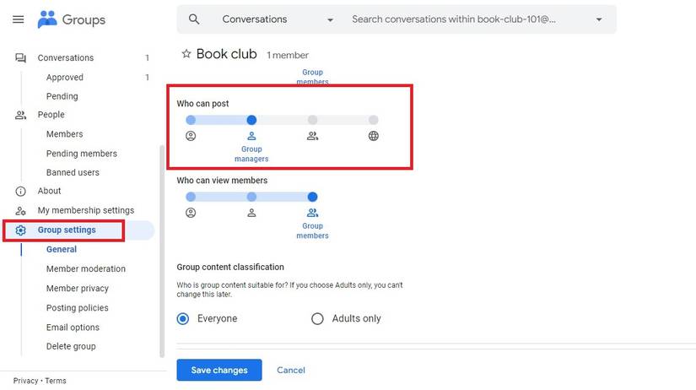This screenshot has width=696, height=390.
Task: Star the Book club group
Action: [x=186, y=54]
